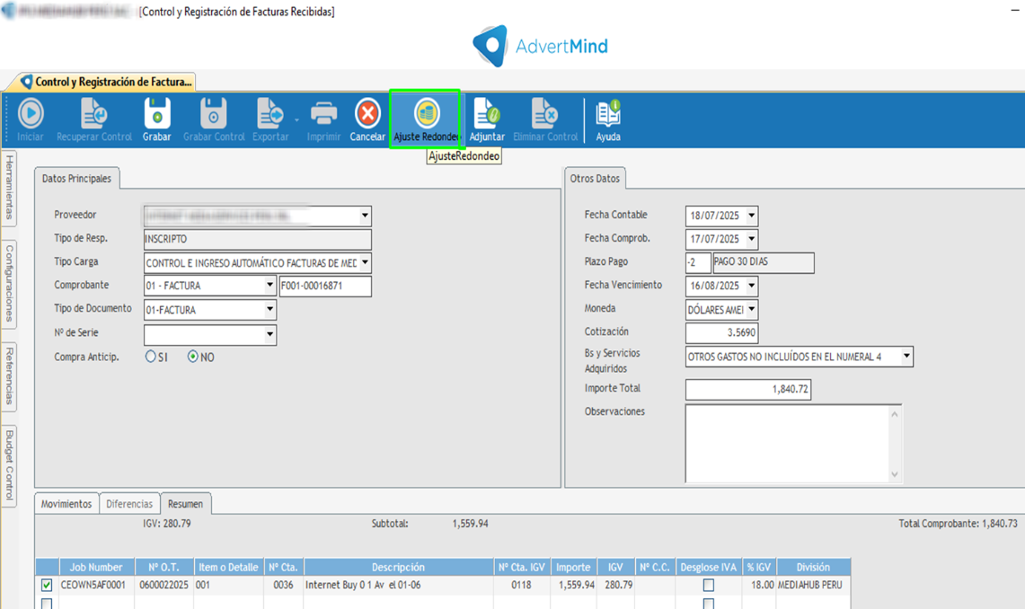The height and width of the screenshot is (609, 1025).
Task: Click the Ajuste Redondeo coins icon
Action: 426,114
